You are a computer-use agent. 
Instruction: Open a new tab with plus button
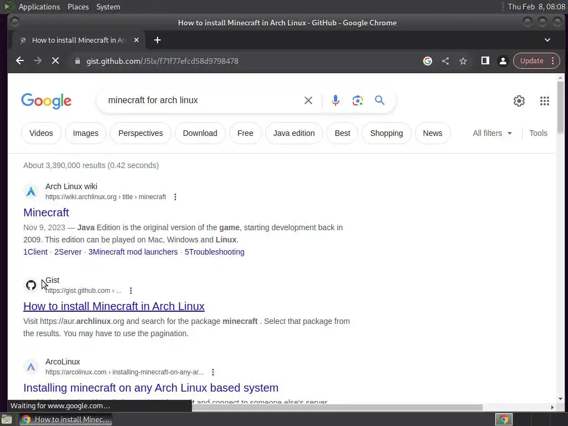click(x=157, y=40)
